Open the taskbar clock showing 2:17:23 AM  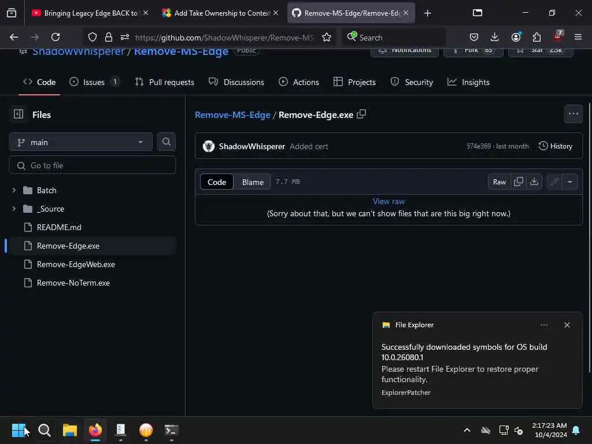(549, 430)
